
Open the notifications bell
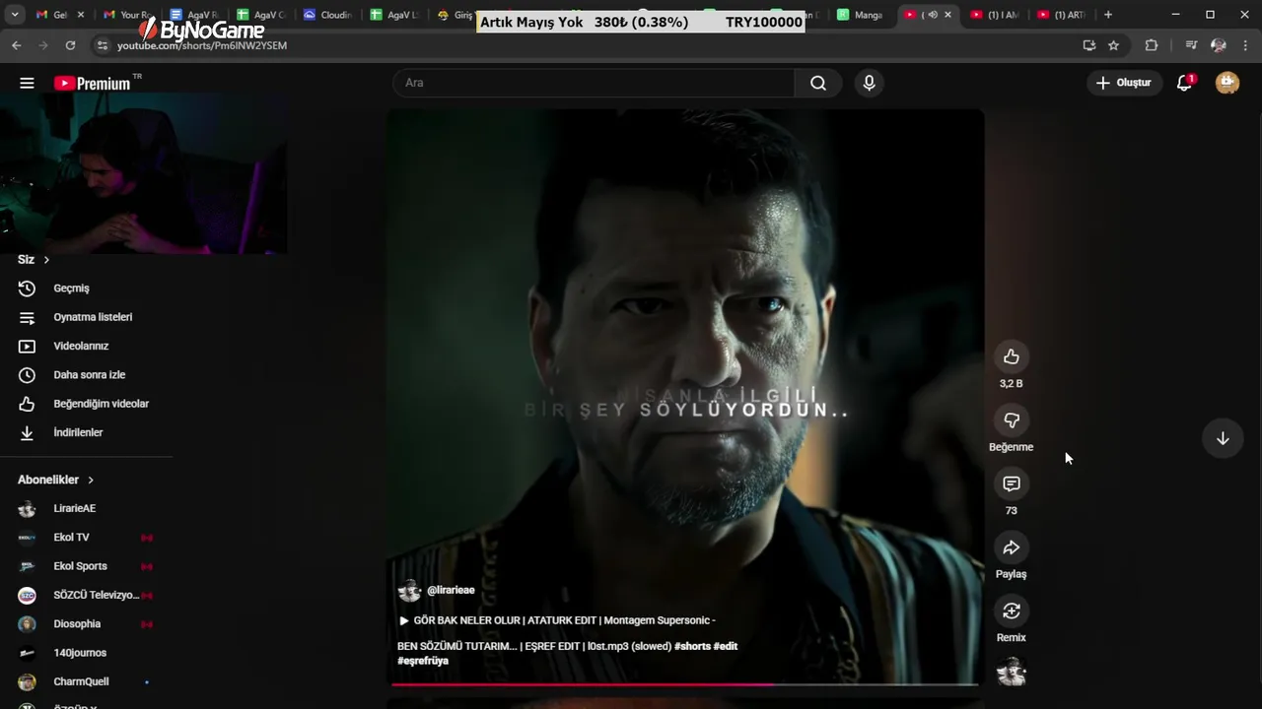coord(1185,83)
